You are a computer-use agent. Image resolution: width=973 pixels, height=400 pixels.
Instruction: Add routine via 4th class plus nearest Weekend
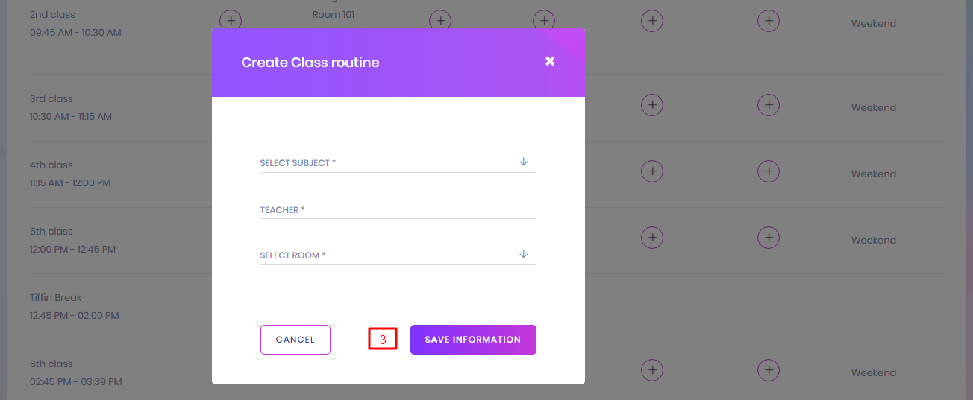(x=769, y=171)
